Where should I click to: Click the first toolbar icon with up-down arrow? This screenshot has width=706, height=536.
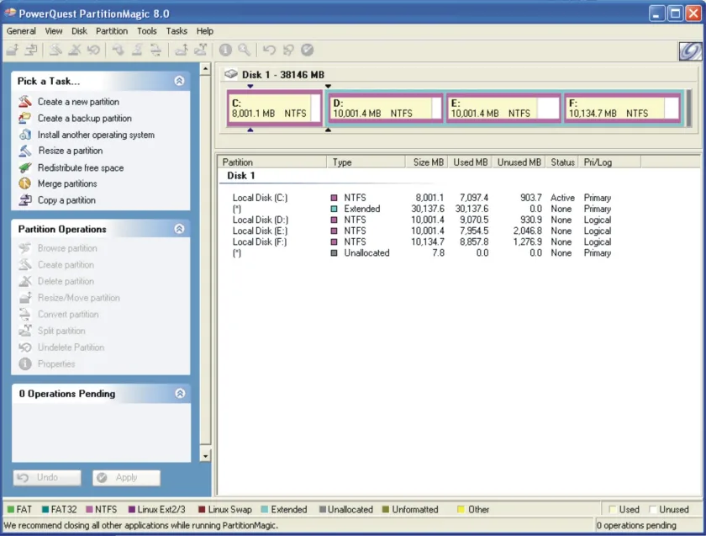click(x=13, y=50)
